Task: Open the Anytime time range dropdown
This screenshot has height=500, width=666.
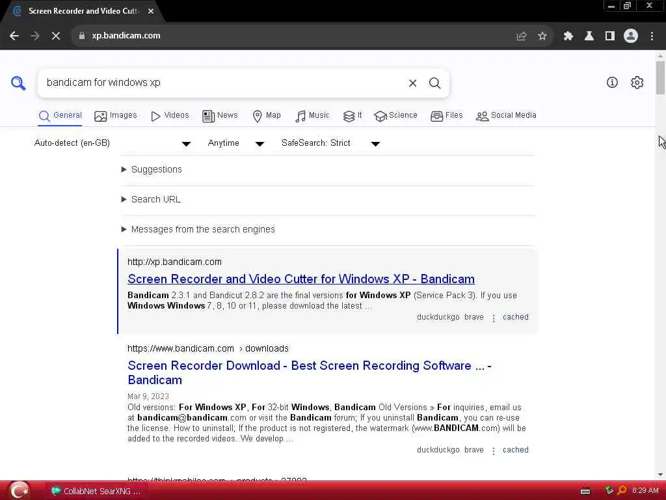Action: coord(236,143)
